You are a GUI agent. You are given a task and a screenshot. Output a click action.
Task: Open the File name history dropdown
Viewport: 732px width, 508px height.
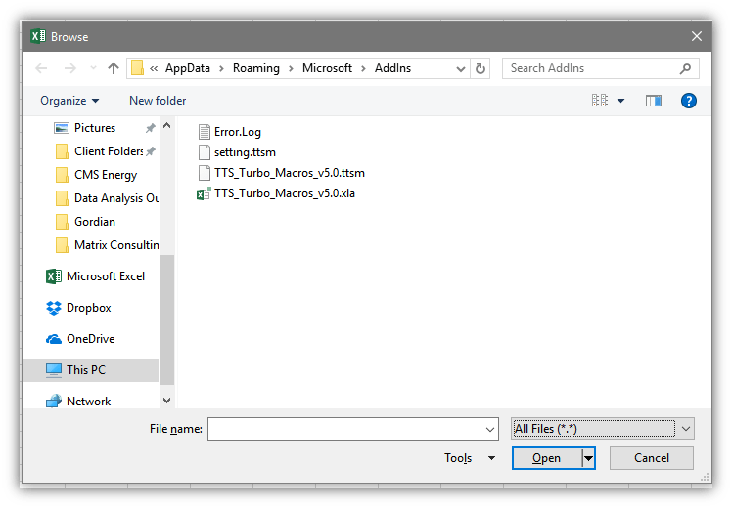(490, 429)
